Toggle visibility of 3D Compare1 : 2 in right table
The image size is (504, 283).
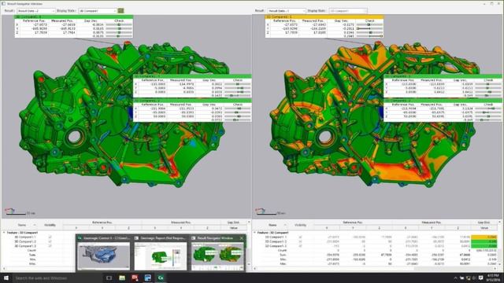click(x=300, y=241)
